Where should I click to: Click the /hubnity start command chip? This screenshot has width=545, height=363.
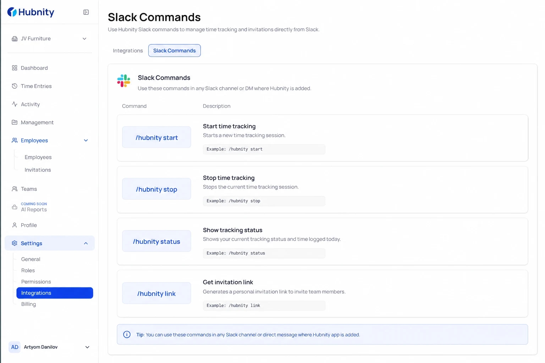156,137
